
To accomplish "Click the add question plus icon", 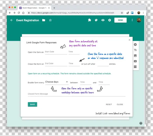I will pyautogui.click(x=135, y=45).
